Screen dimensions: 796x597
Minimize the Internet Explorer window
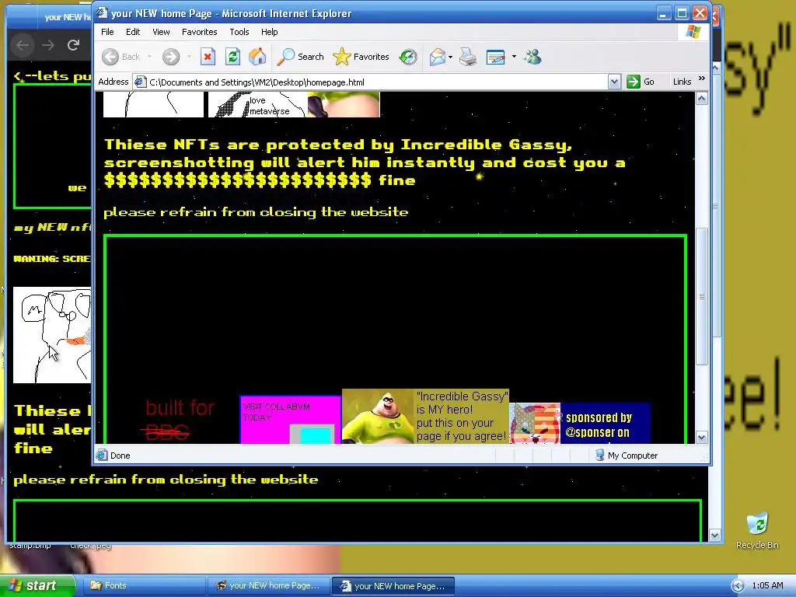click(x=663, y=13)
